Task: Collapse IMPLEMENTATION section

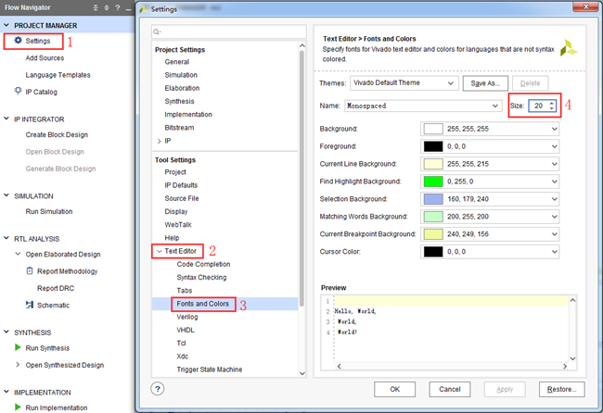Action: pyautogui.click(x=6, y=392)
